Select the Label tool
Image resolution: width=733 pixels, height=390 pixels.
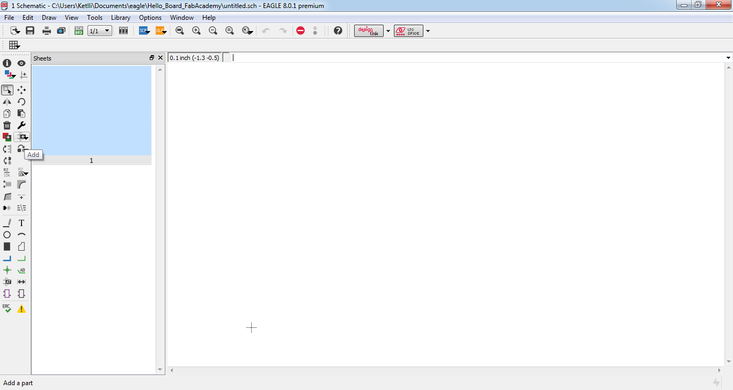click(21, 270)
